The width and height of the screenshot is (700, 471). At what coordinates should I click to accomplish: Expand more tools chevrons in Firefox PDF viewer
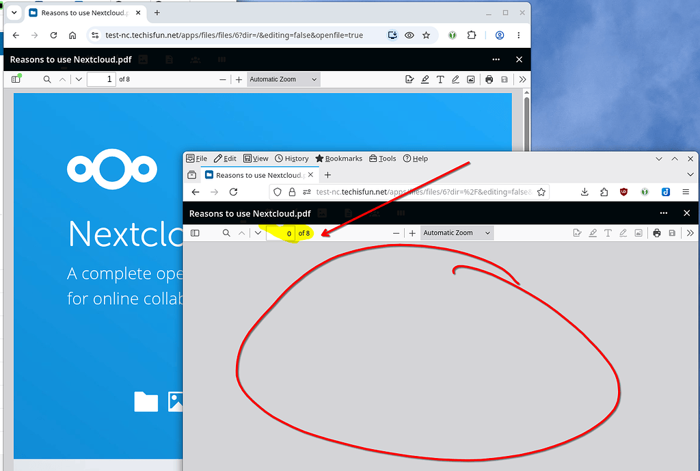pyautogui.click(x=690, y=233)
